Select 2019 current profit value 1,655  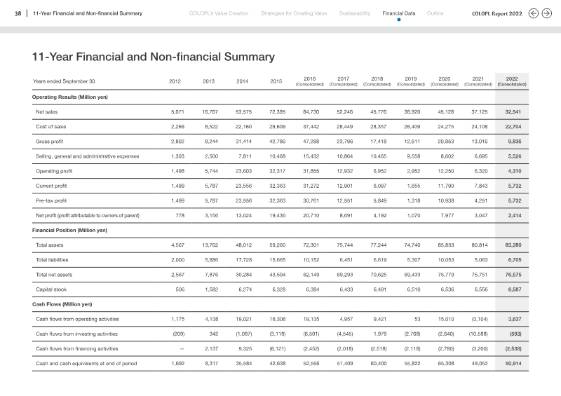(x=414, y=186)
